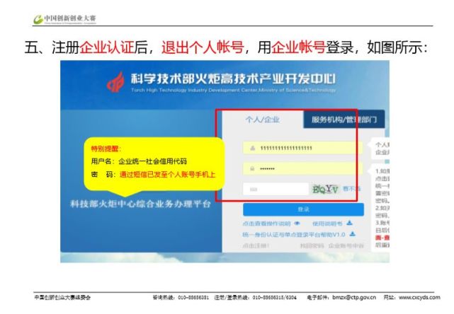Click the 看不清 link beside the captcha
454x314 pixels.
(x=351, y=189)
